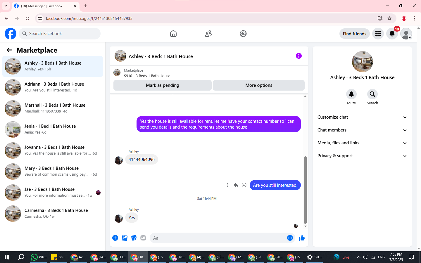Click the message scrollbar thumb
The height and width of the screenshot is (263, 421).
coord(305,190)
